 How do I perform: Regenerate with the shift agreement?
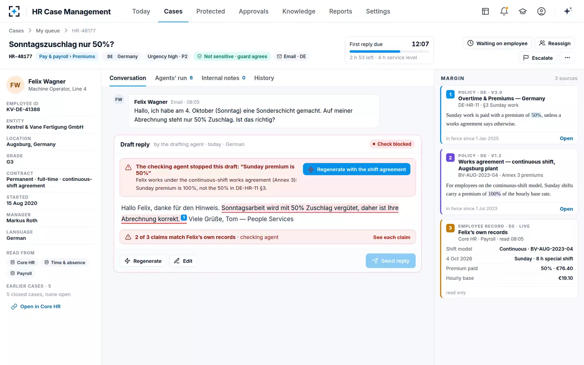point(356,170)
